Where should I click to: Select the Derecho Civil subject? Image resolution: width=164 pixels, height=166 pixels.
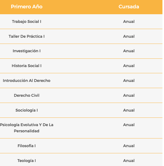(x=27, y=96)
